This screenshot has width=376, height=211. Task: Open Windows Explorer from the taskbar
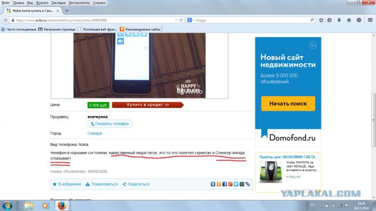29,206
